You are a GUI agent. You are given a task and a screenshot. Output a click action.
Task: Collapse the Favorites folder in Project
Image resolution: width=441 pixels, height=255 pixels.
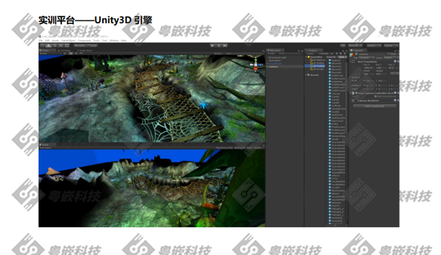[306, 56]
